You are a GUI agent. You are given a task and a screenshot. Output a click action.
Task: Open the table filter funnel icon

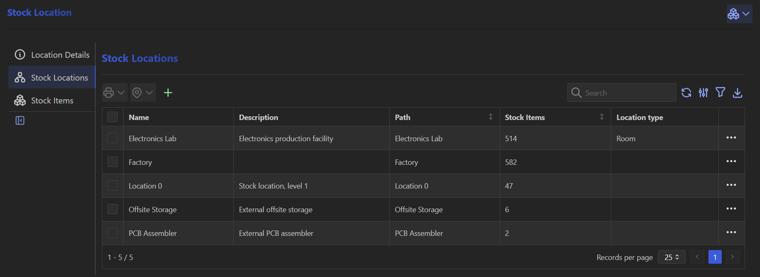[720, 92]
